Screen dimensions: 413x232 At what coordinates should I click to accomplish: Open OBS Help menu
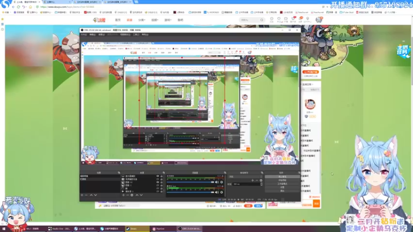145,35
